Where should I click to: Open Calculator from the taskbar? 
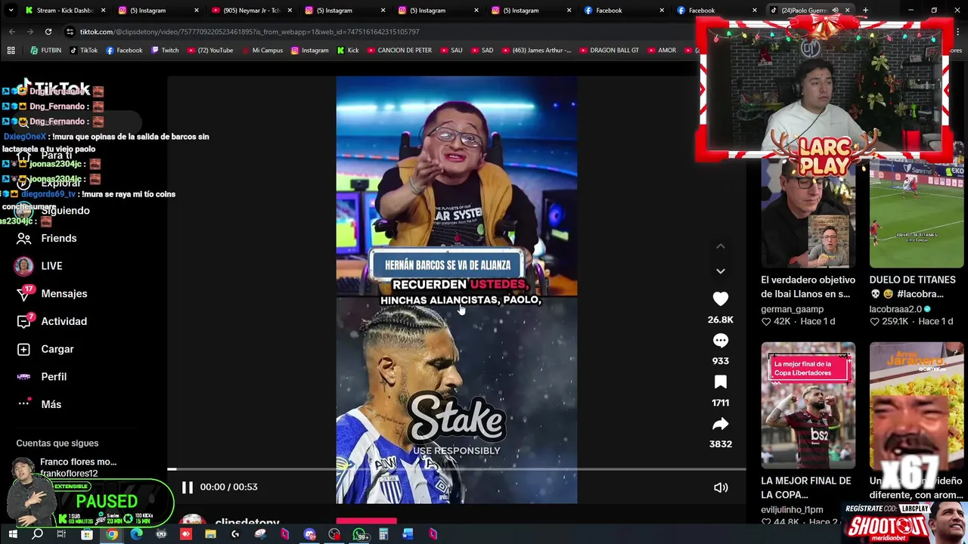(x=383, y=534)
